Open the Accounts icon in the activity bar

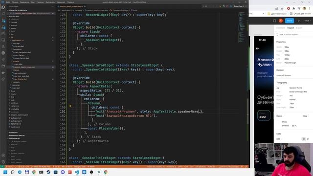[x=3, y=155]
